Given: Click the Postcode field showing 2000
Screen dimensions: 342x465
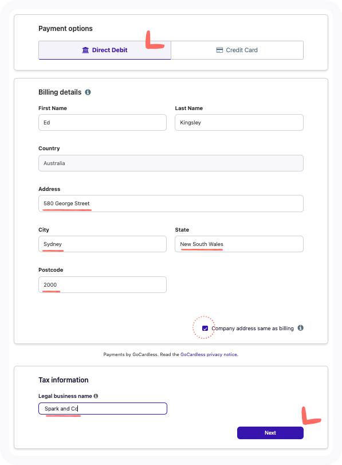Looking at the screenshot, I should 103,285.
